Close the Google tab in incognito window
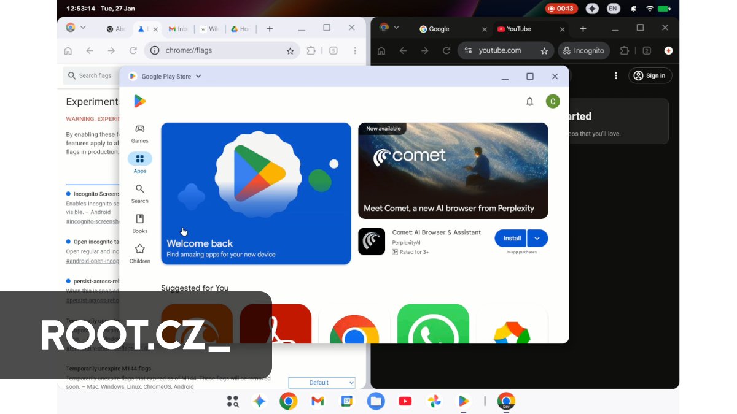The image size is (737, 414). (484, 29)
